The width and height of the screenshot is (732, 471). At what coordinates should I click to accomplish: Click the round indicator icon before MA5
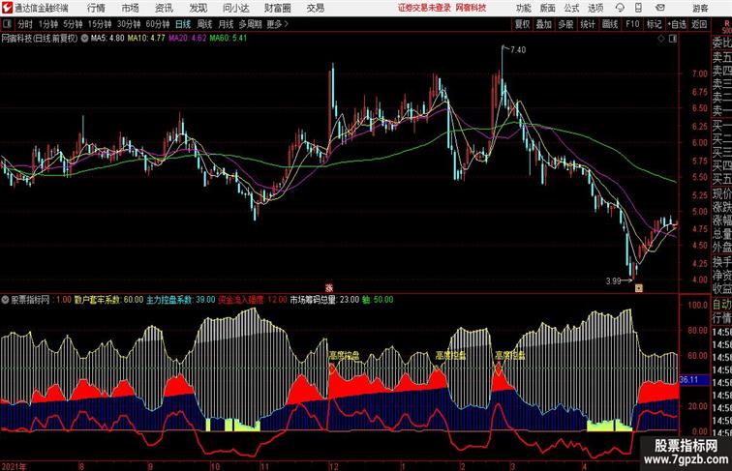tap(84, 39)
